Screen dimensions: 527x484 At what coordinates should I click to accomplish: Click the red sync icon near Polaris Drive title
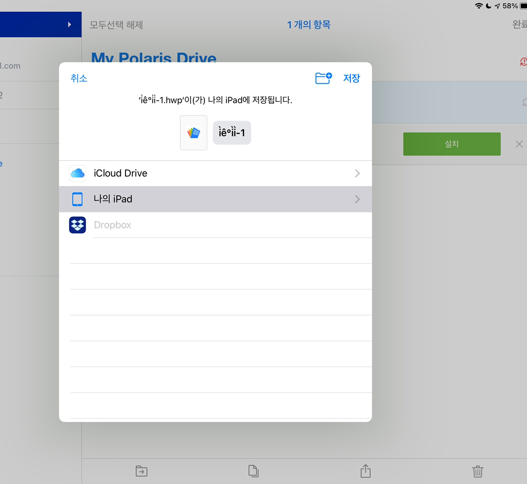tap(523, 62)
